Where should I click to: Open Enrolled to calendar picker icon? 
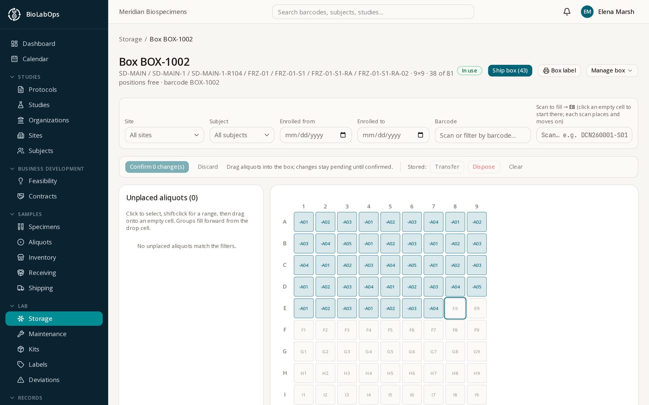click(x=420, y=135)
